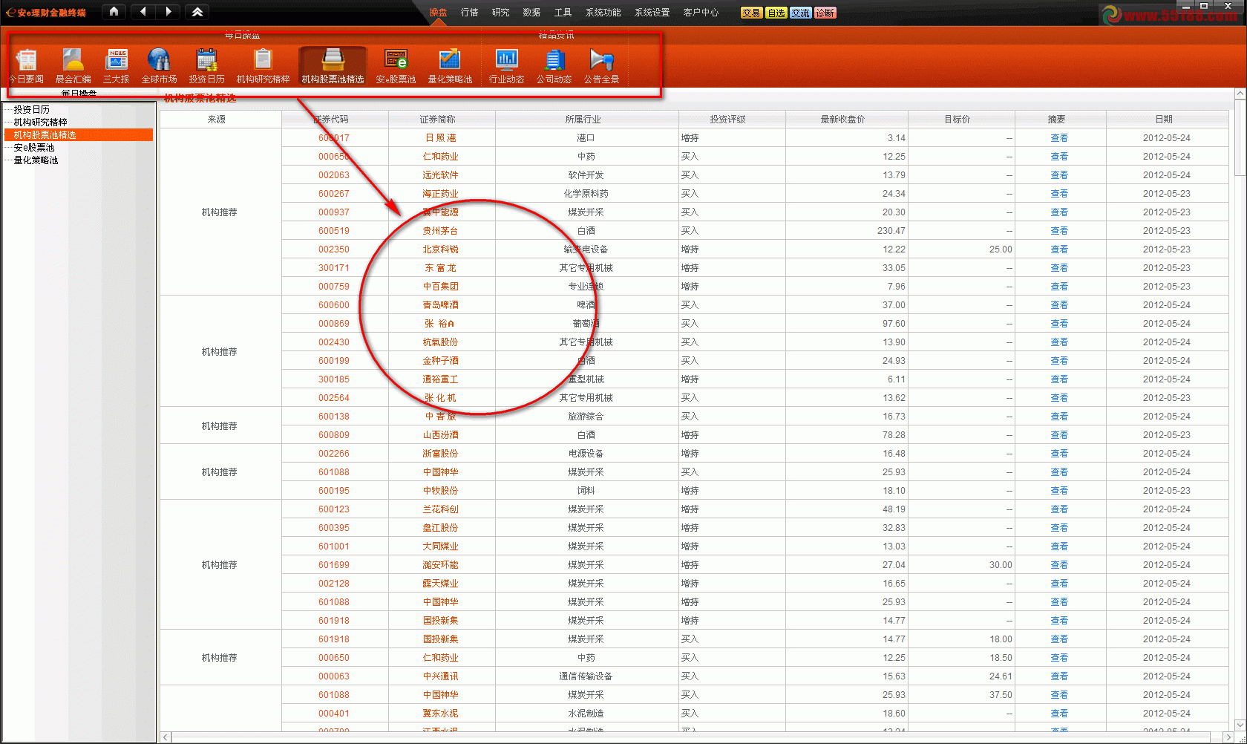Click vertical scrollbar down arrow
Image resolution: width=1247 pixels, height=744 pixels.
[x=1240, y=725]
